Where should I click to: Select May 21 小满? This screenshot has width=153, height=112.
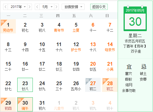[x=110, y=65]
